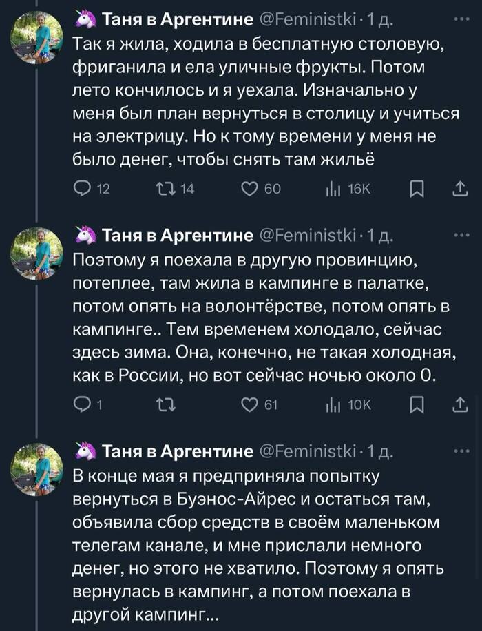Screen dimensions: 482x631
Task: Open "Таня в Аргентине" name in third tweet
Action: coord(177,451)
